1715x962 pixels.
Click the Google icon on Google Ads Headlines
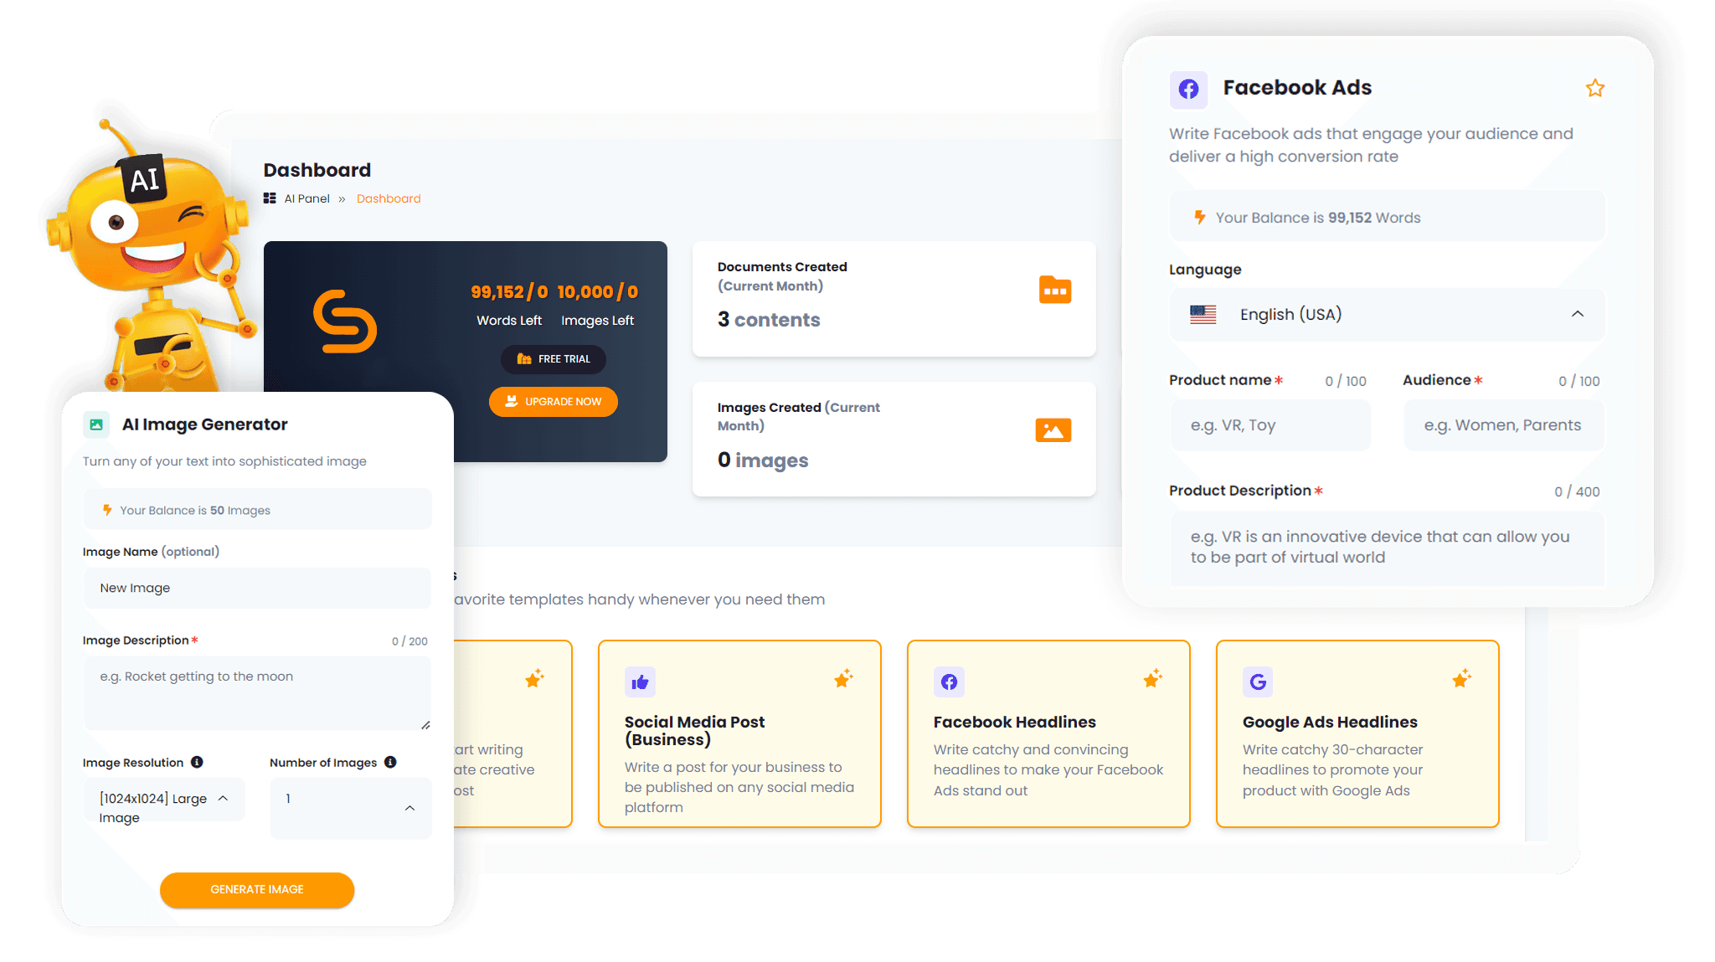tap(1258, 682)
